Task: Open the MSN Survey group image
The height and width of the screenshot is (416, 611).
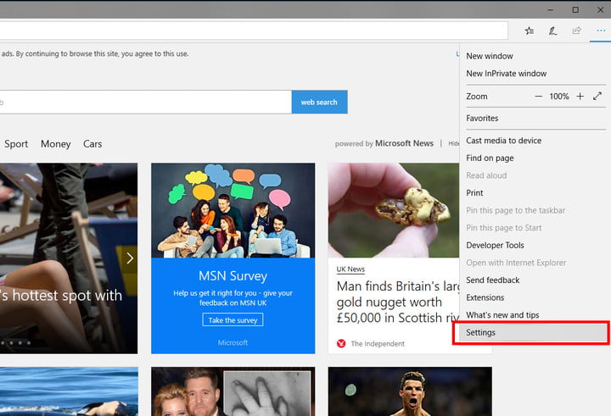Action: coord(233,210)
